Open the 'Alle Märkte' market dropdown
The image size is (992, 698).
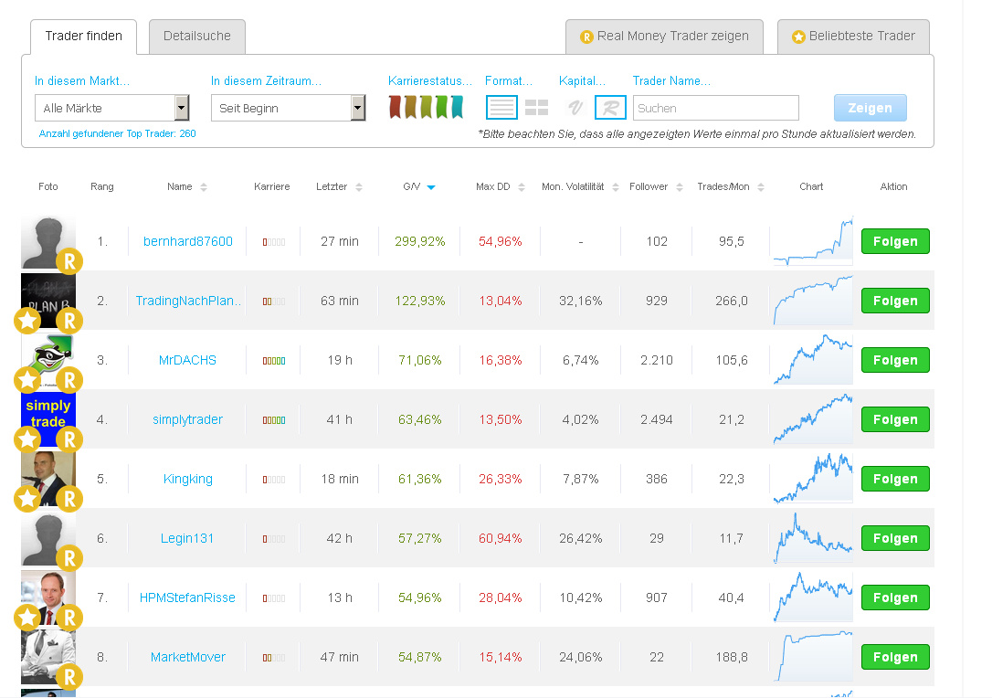[112, 108]
